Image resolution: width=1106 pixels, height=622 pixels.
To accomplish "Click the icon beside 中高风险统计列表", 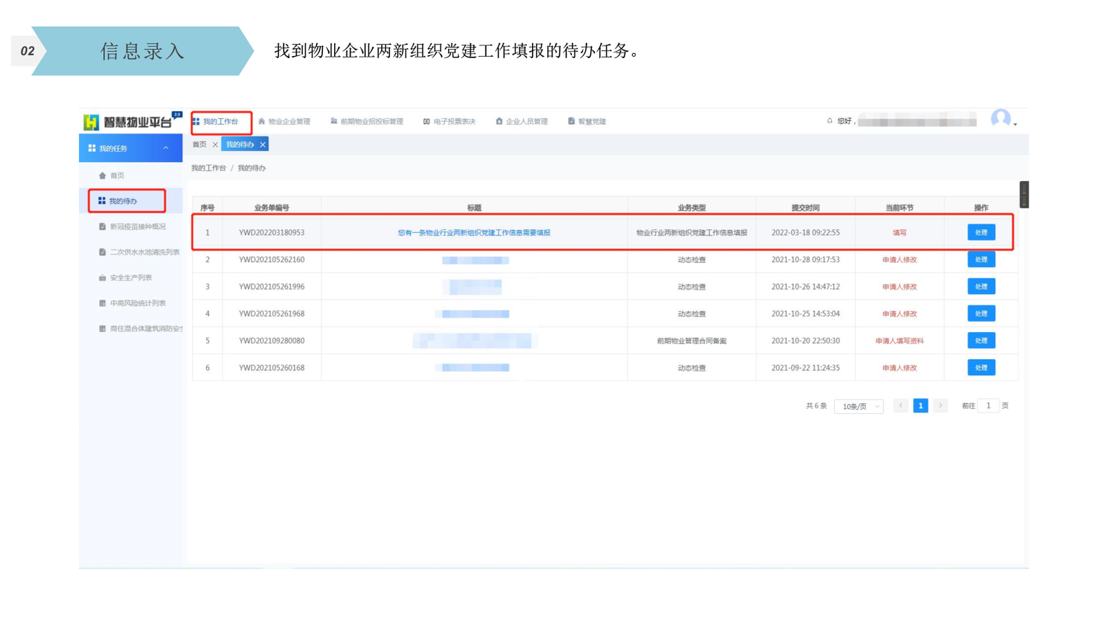I will coord(102,303).
